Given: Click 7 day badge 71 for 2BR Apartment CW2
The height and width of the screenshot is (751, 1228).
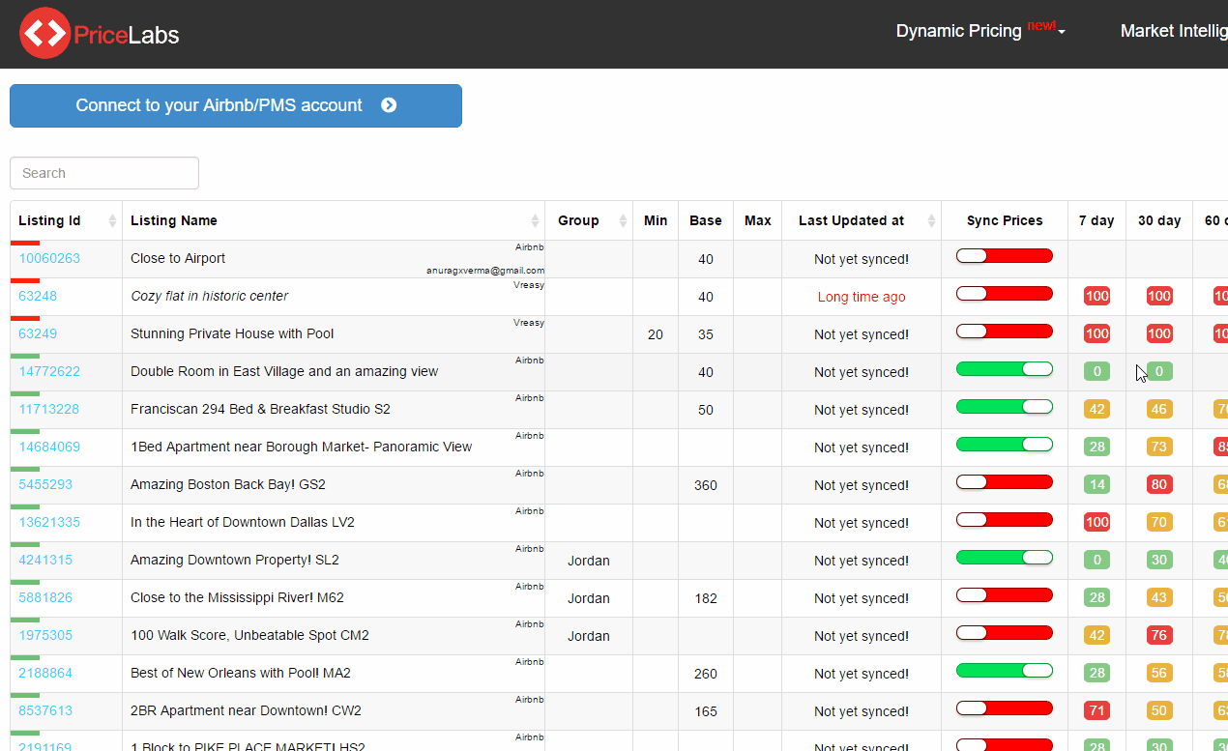Looking at the screenshot, I should (x=1096, y=711).
